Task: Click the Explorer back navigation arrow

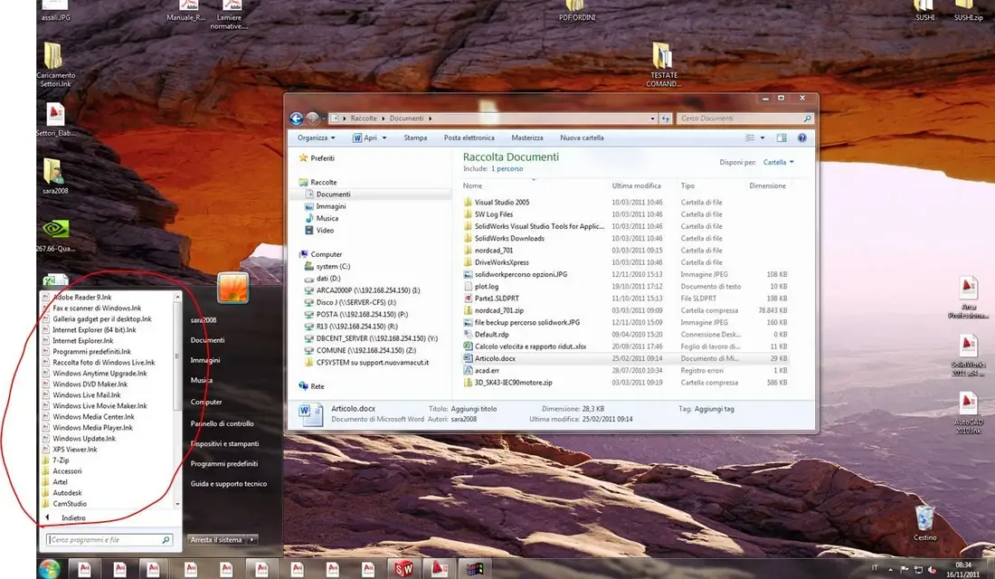Action: pos(296,119)
